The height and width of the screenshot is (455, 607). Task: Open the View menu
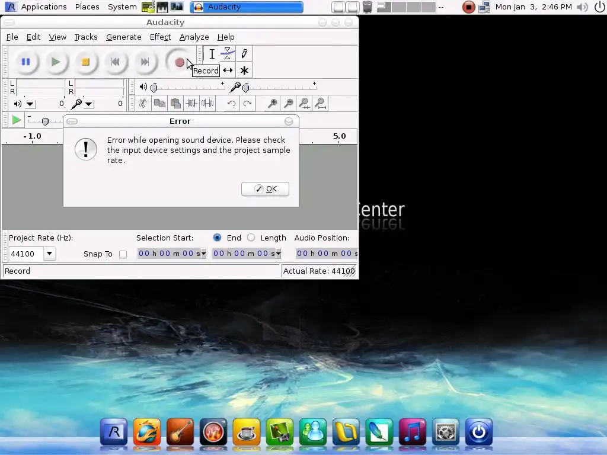click(x=57, y=37)
